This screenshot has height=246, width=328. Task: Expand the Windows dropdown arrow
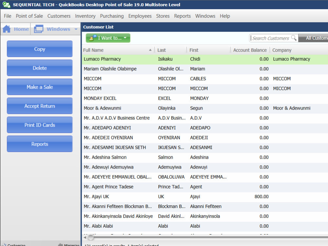tap(76, 29)
